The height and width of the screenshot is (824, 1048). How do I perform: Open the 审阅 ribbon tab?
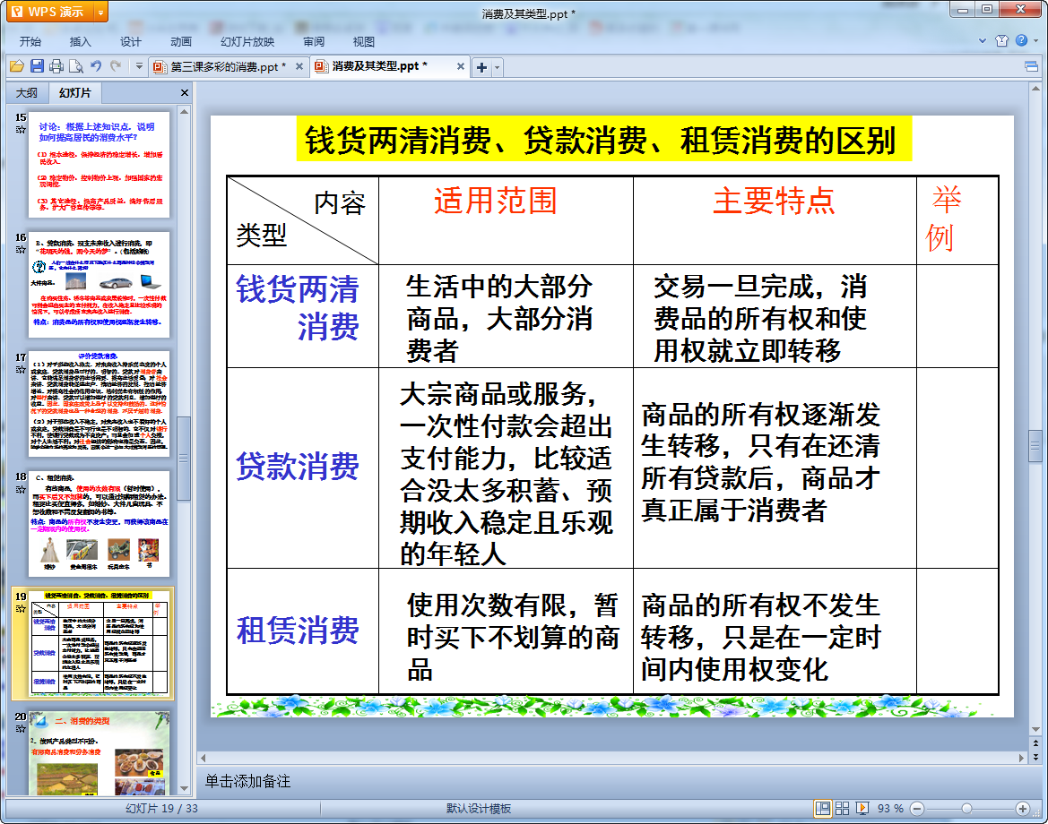point(314,41)
